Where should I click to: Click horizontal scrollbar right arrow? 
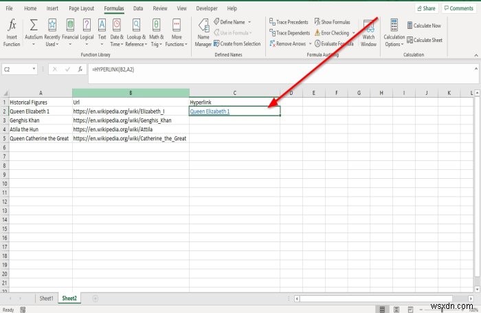tap(471, 299)
